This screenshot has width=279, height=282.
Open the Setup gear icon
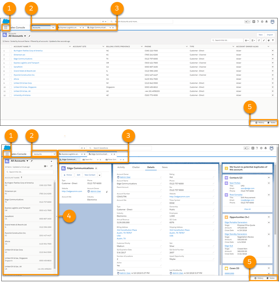(262, 22)
